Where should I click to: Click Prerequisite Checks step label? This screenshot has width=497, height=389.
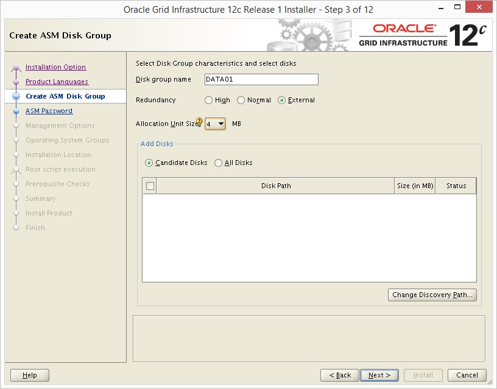58,184
